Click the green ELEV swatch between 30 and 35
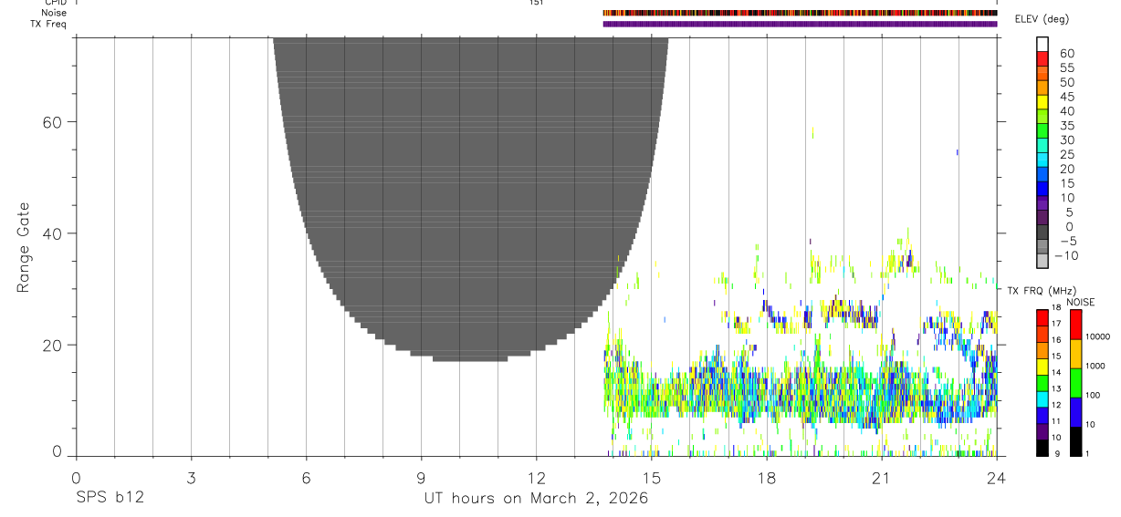 click(1042, 131)
